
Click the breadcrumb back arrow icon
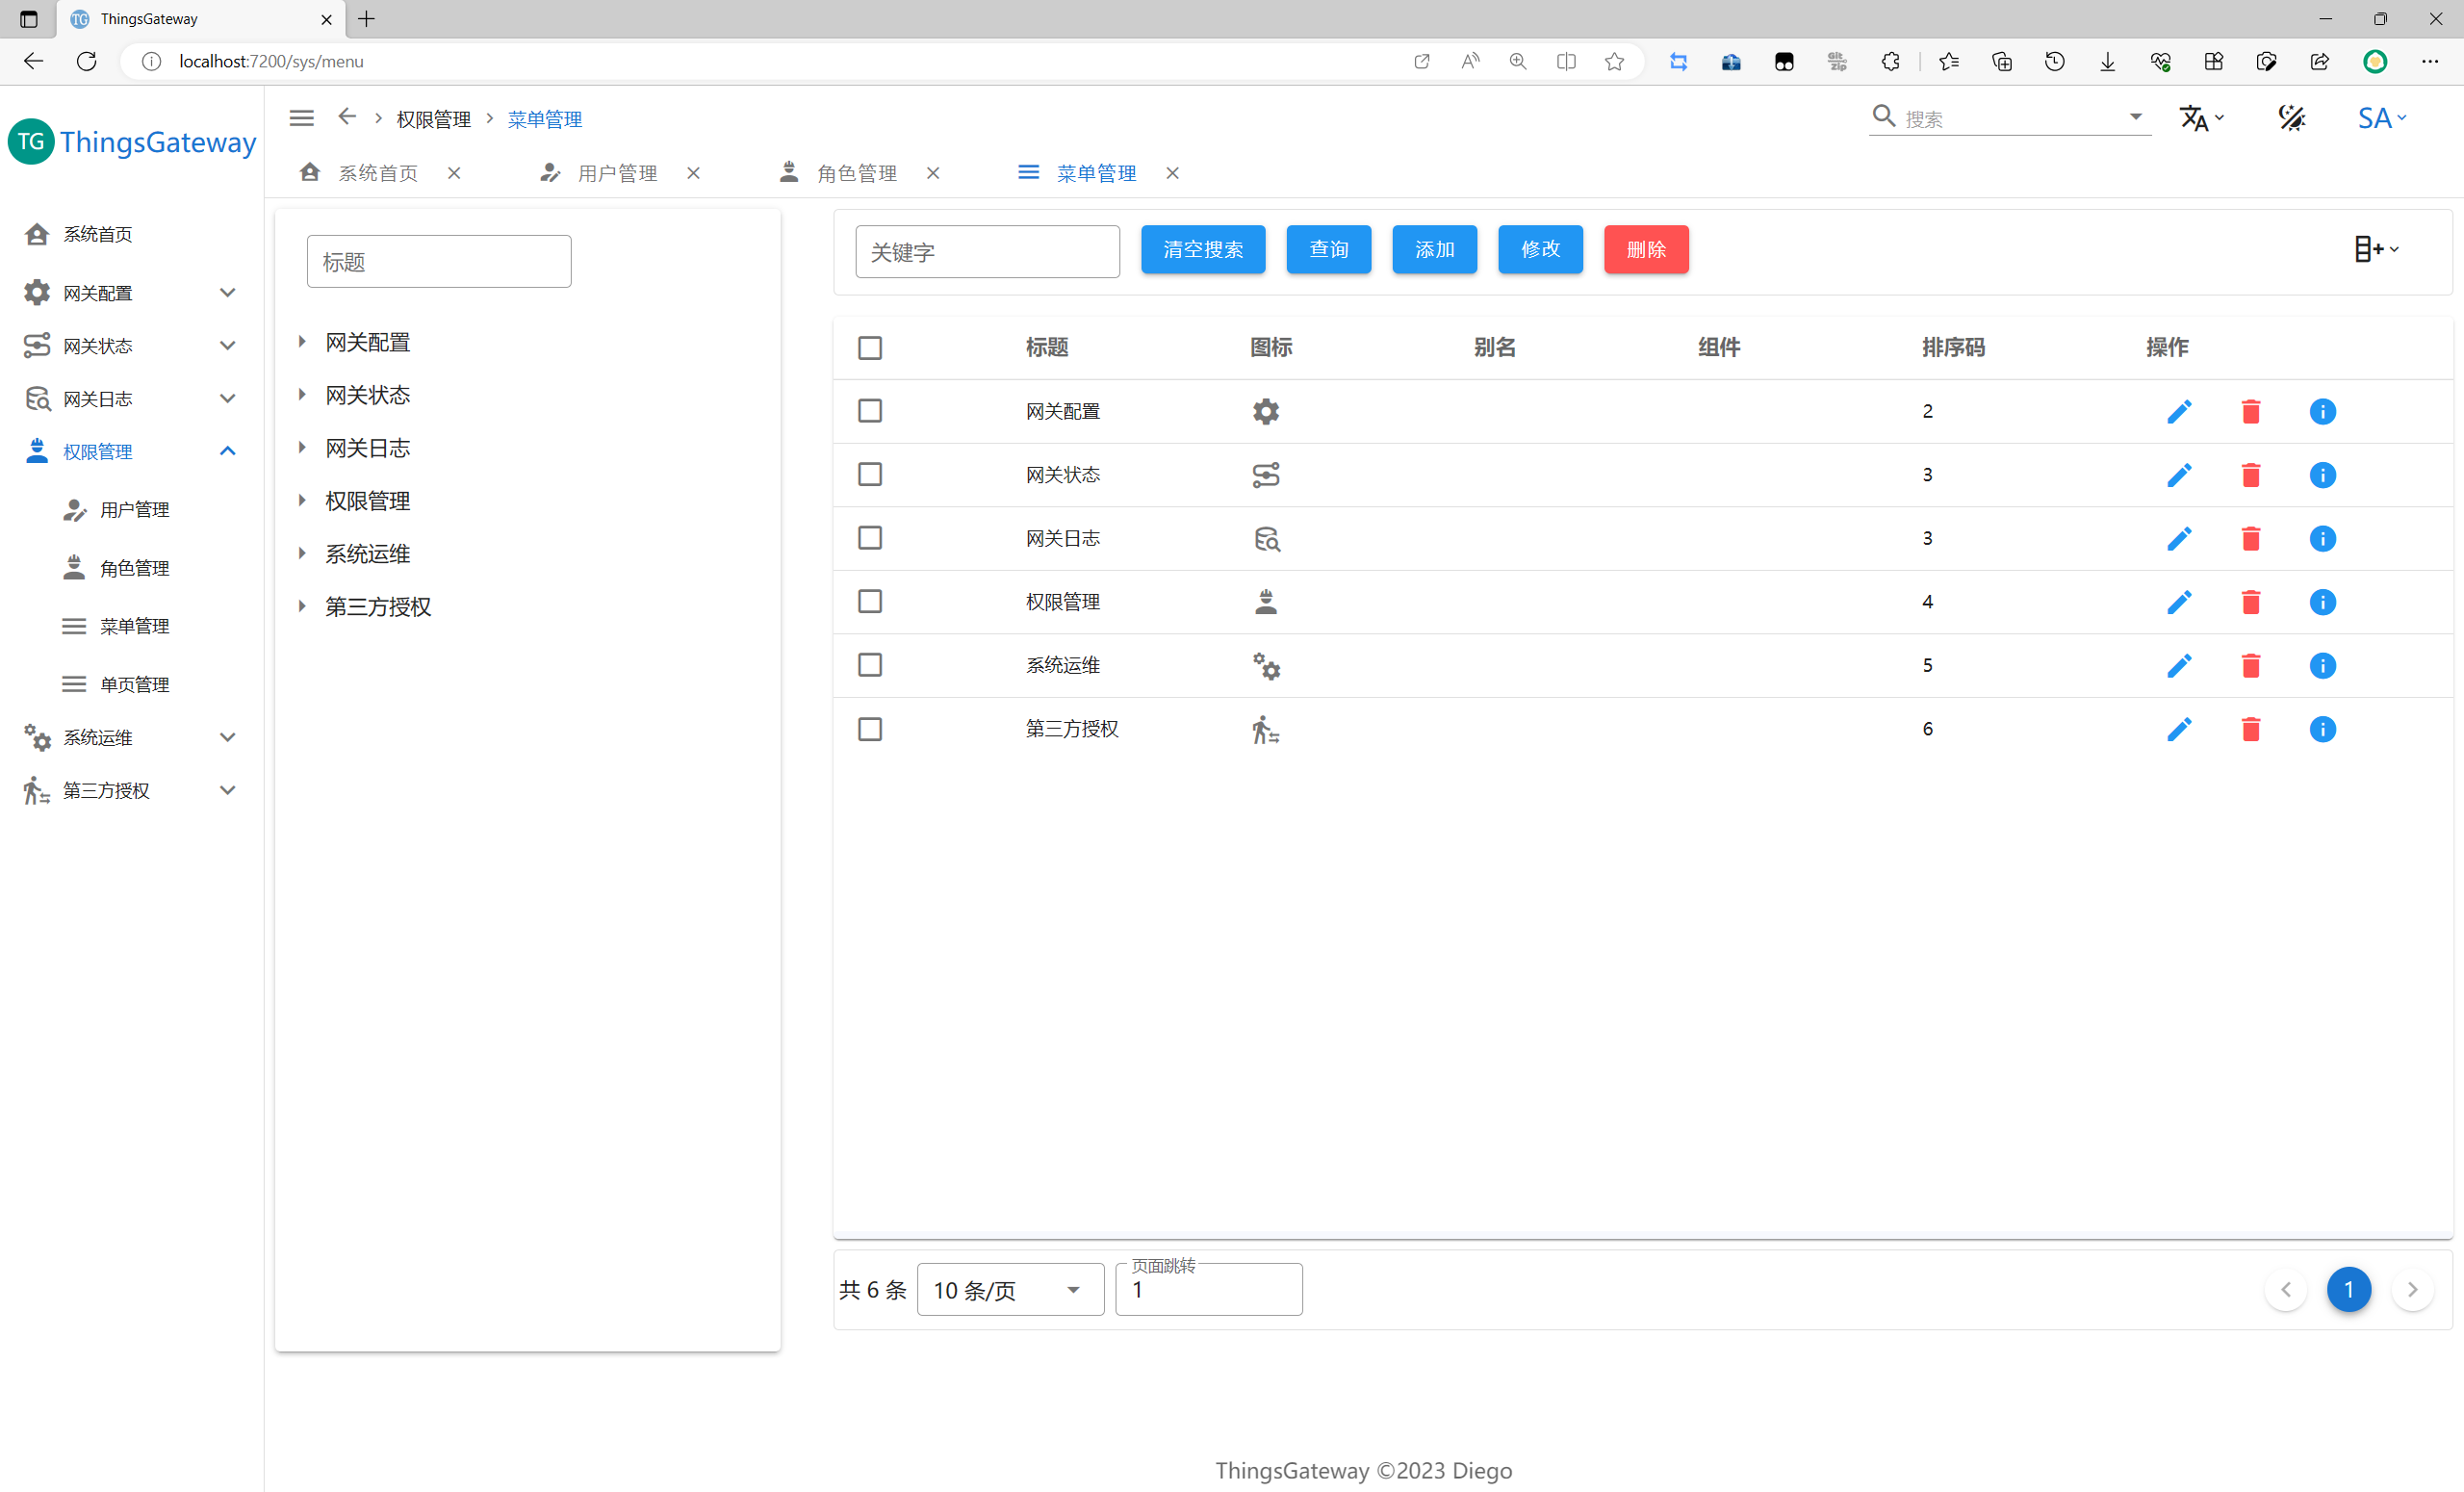tap(347, 117)
